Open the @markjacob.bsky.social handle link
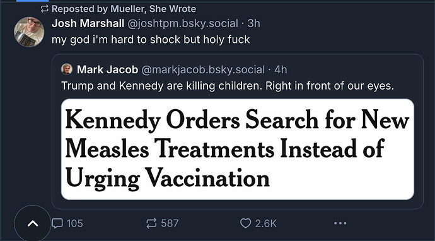The width and height of the screenshot is (435, 241). click(203, 69)
